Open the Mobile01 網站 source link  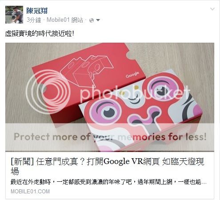pos(65,20)
